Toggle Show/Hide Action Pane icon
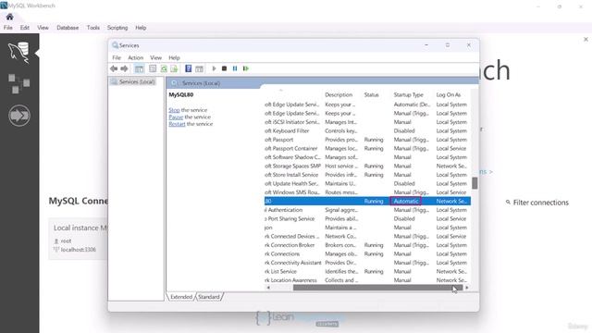 [199, 68]
